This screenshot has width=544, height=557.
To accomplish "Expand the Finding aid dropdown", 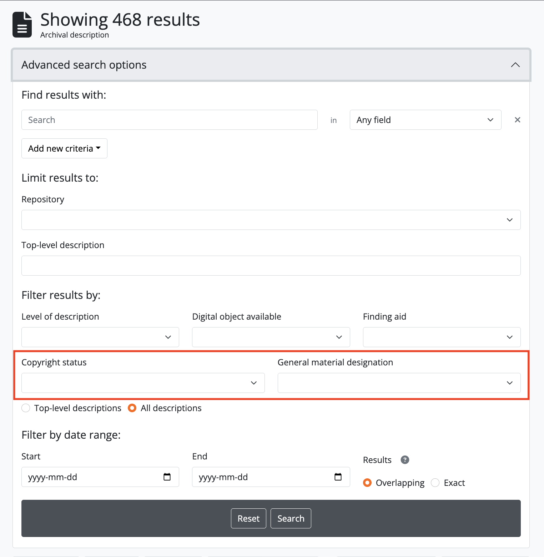I will (x=441, y=337).
